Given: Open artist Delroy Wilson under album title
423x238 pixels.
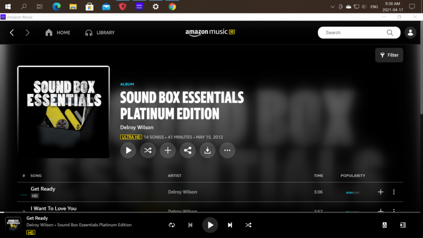Looking at the screenshot, I should (137, 127).
